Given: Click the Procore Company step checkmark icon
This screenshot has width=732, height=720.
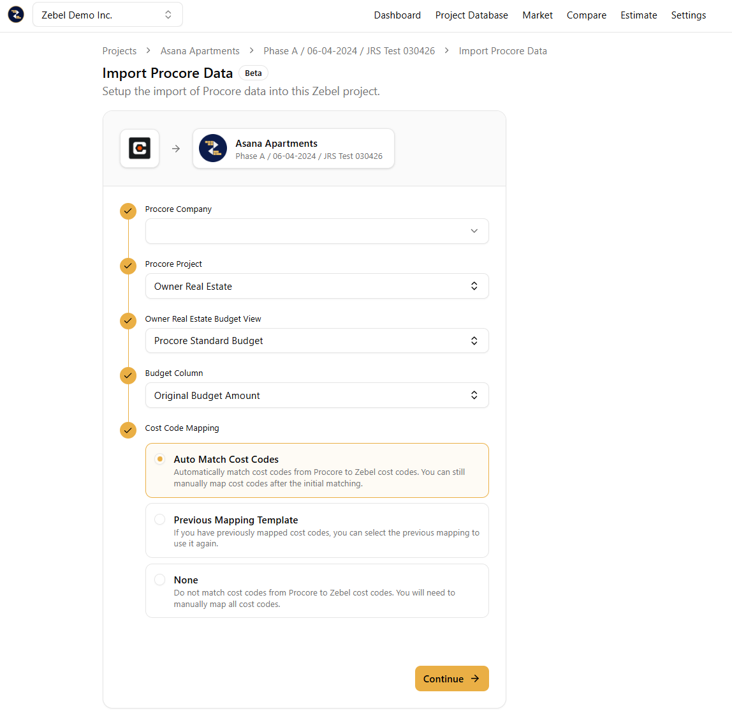Looking at the screenshot, I should (128, 211).
